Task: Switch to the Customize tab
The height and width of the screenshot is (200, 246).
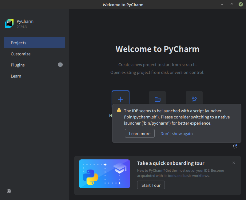Action: click(x=34, y=54)
